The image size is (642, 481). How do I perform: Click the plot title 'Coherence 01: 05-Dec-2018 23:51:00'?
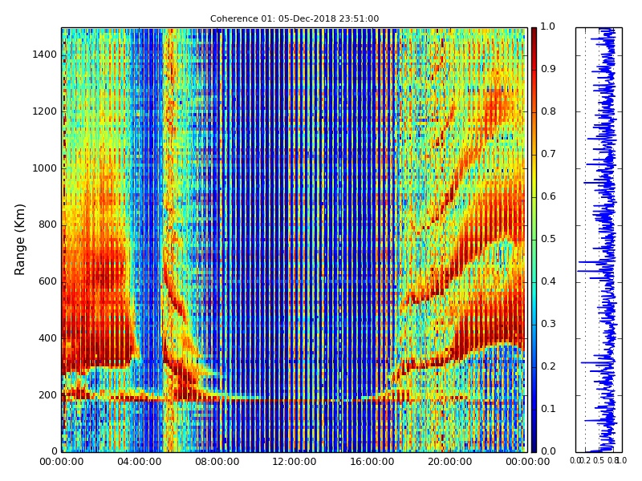295,18
